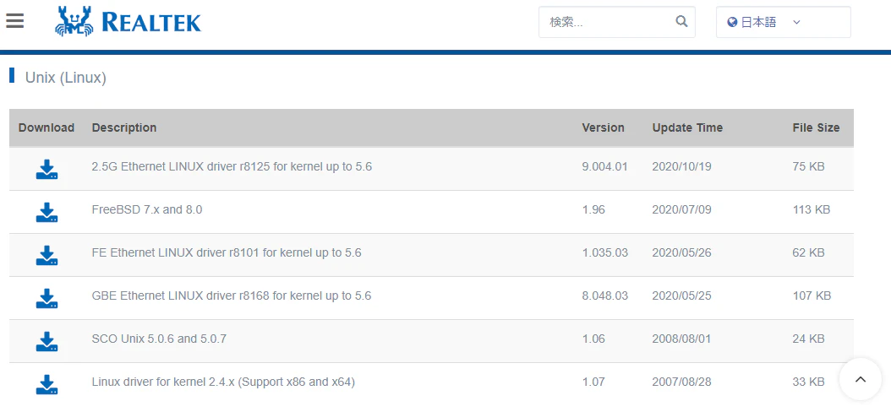The image size is (891, 412).
Task: Go to the Realtek logo homepage
Action: click(x=128, y=22)
